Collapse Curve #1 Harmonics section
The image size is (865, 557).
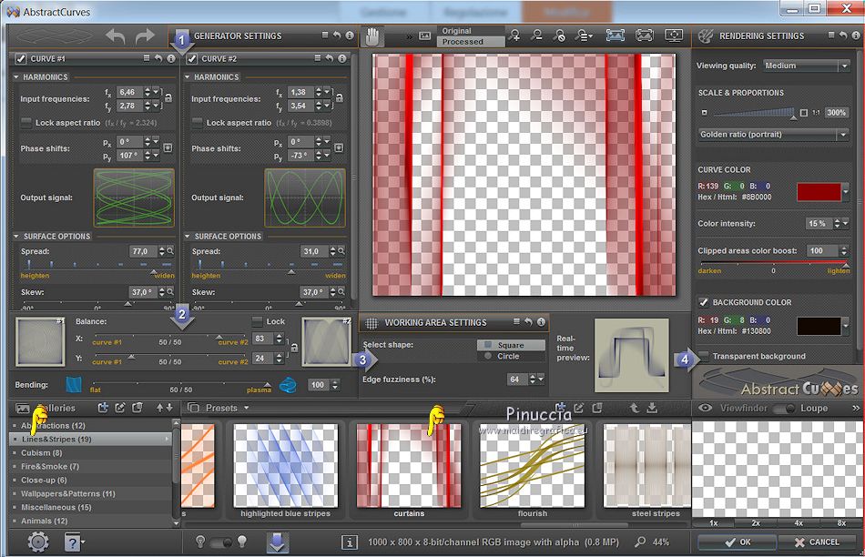[x=16, y=76]
